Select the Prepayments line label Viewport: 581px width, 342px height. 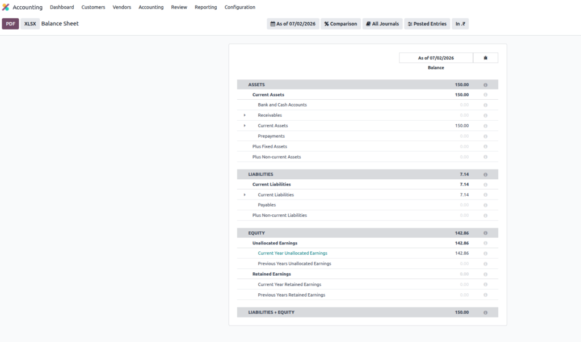pyautogui.click(x=271, y=136)
